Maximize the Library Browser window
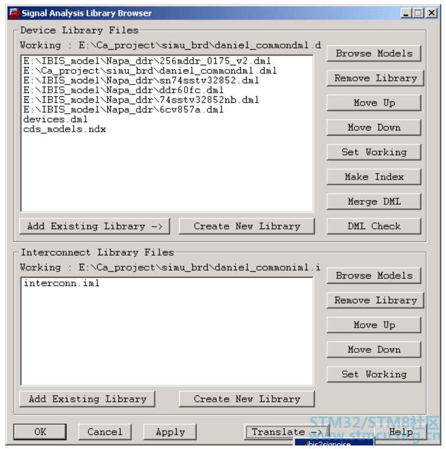Screen dimensions: 446x449 point(418,13)
